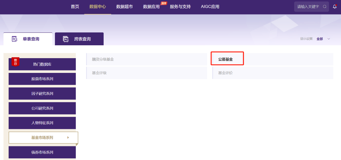Open 债券市场系列 in the sidebar
341x160 pixels.
pyautogui.click(x=42, y=152)
